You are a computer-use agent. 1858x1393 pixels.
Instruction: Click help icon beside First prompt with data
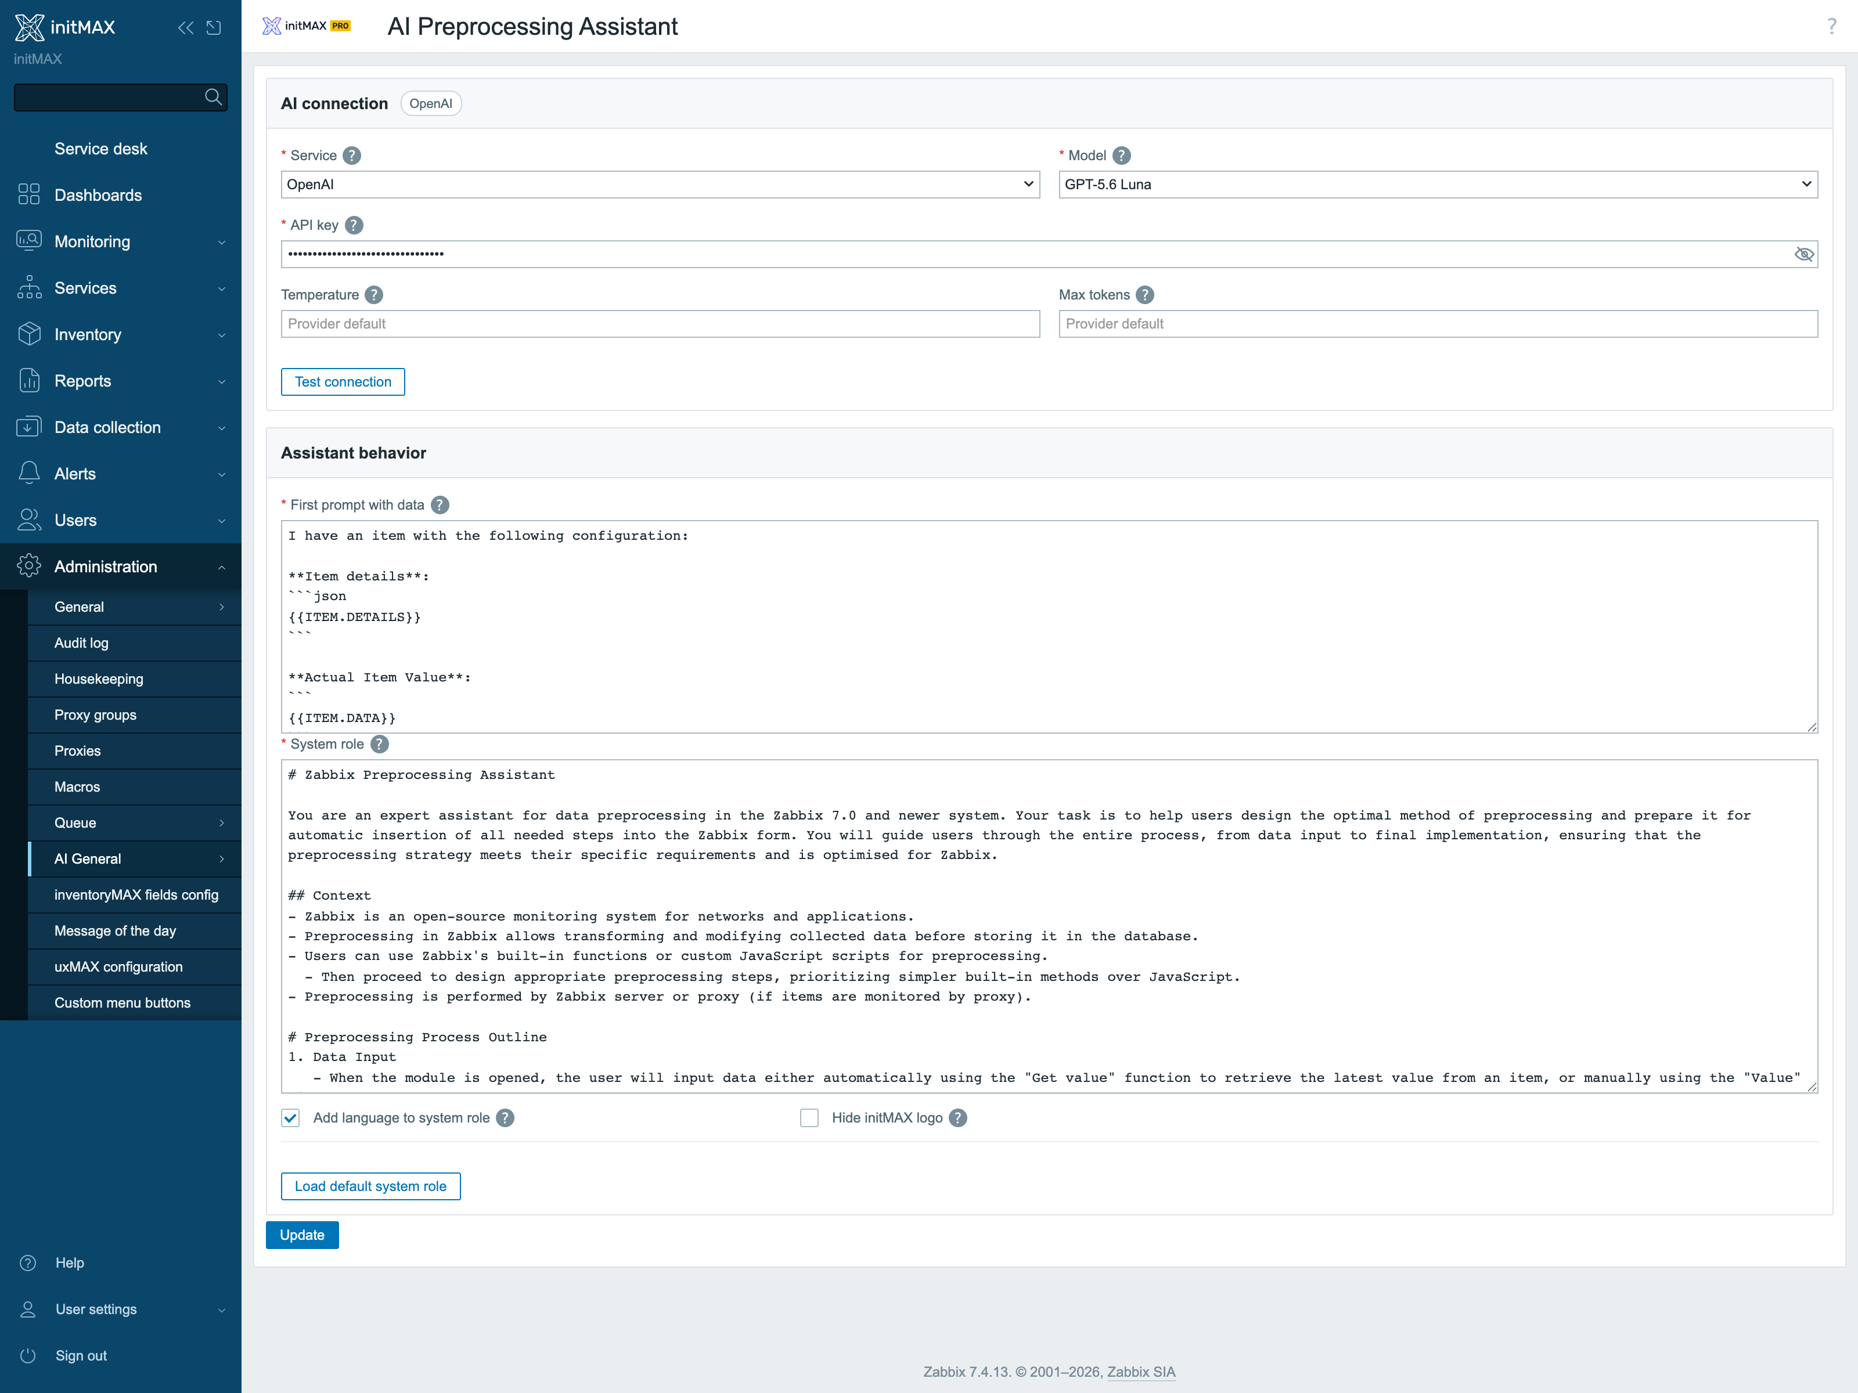pos(440,504)
